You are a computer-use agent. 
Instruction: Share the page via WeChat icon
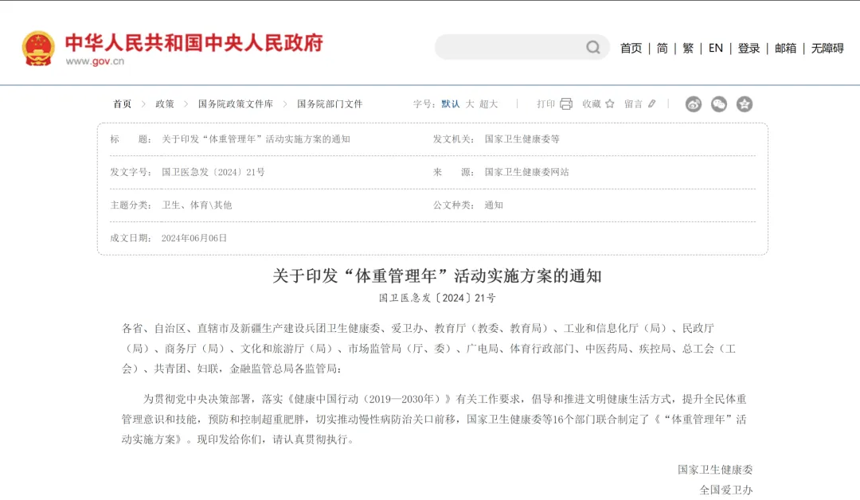click(719, 104)
